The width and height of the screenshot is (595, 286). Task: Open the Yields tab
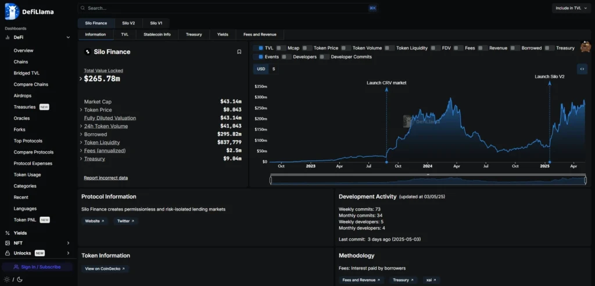[x=223, y=34]
